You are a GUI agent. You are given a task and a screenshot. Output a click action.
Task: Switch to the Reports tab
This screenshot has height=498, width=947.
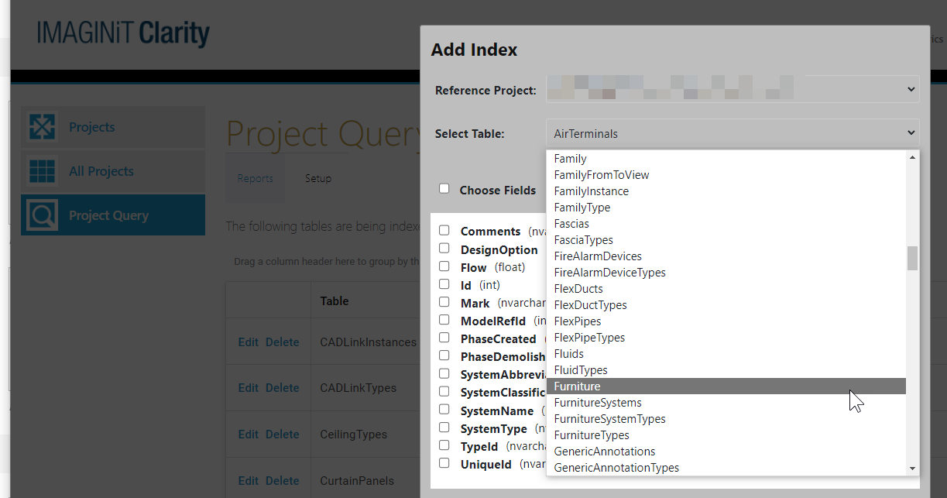click(255, 178)
